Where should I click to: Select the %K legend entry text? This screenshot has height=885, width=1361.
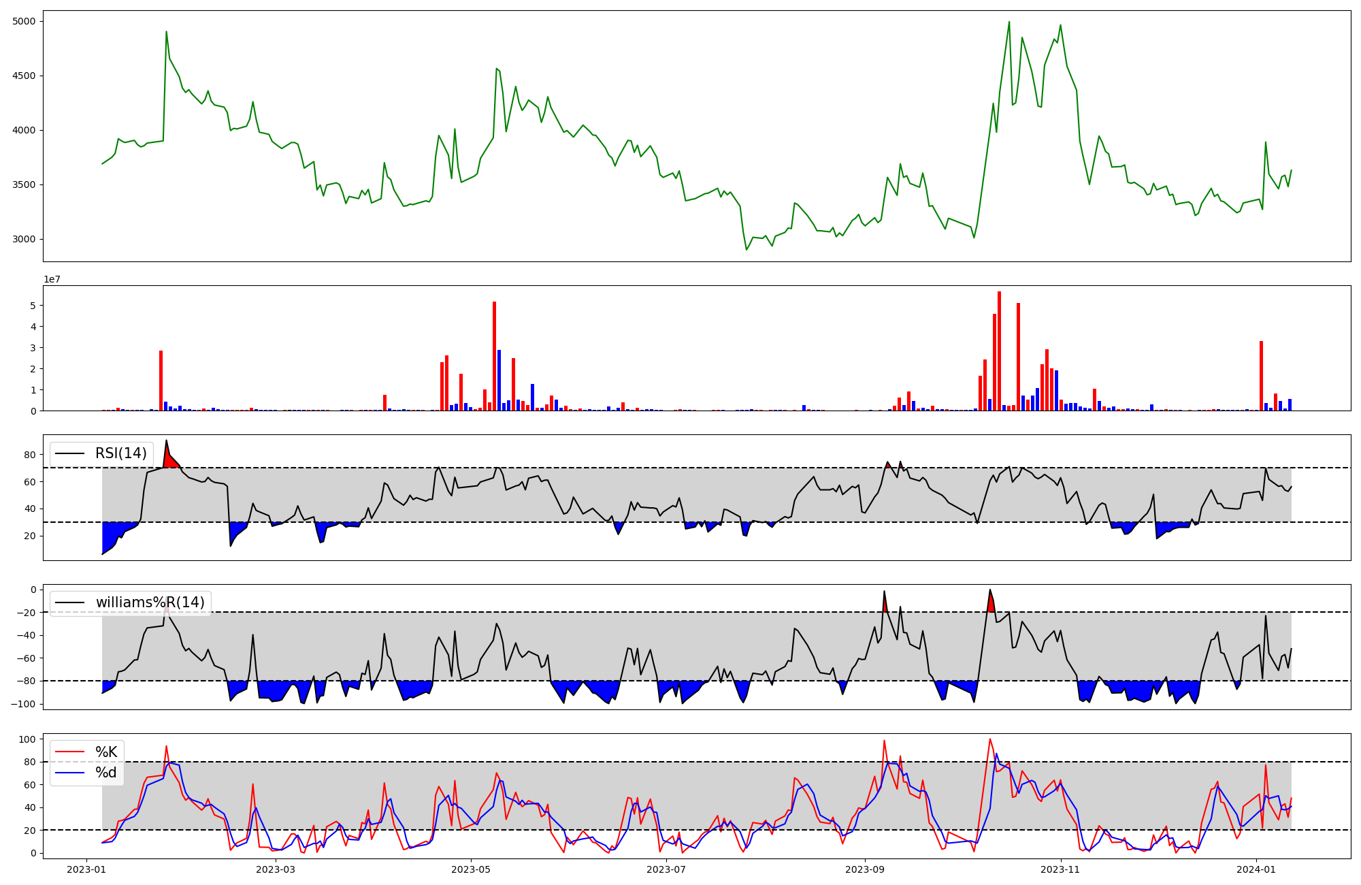(x=106, y=752)
